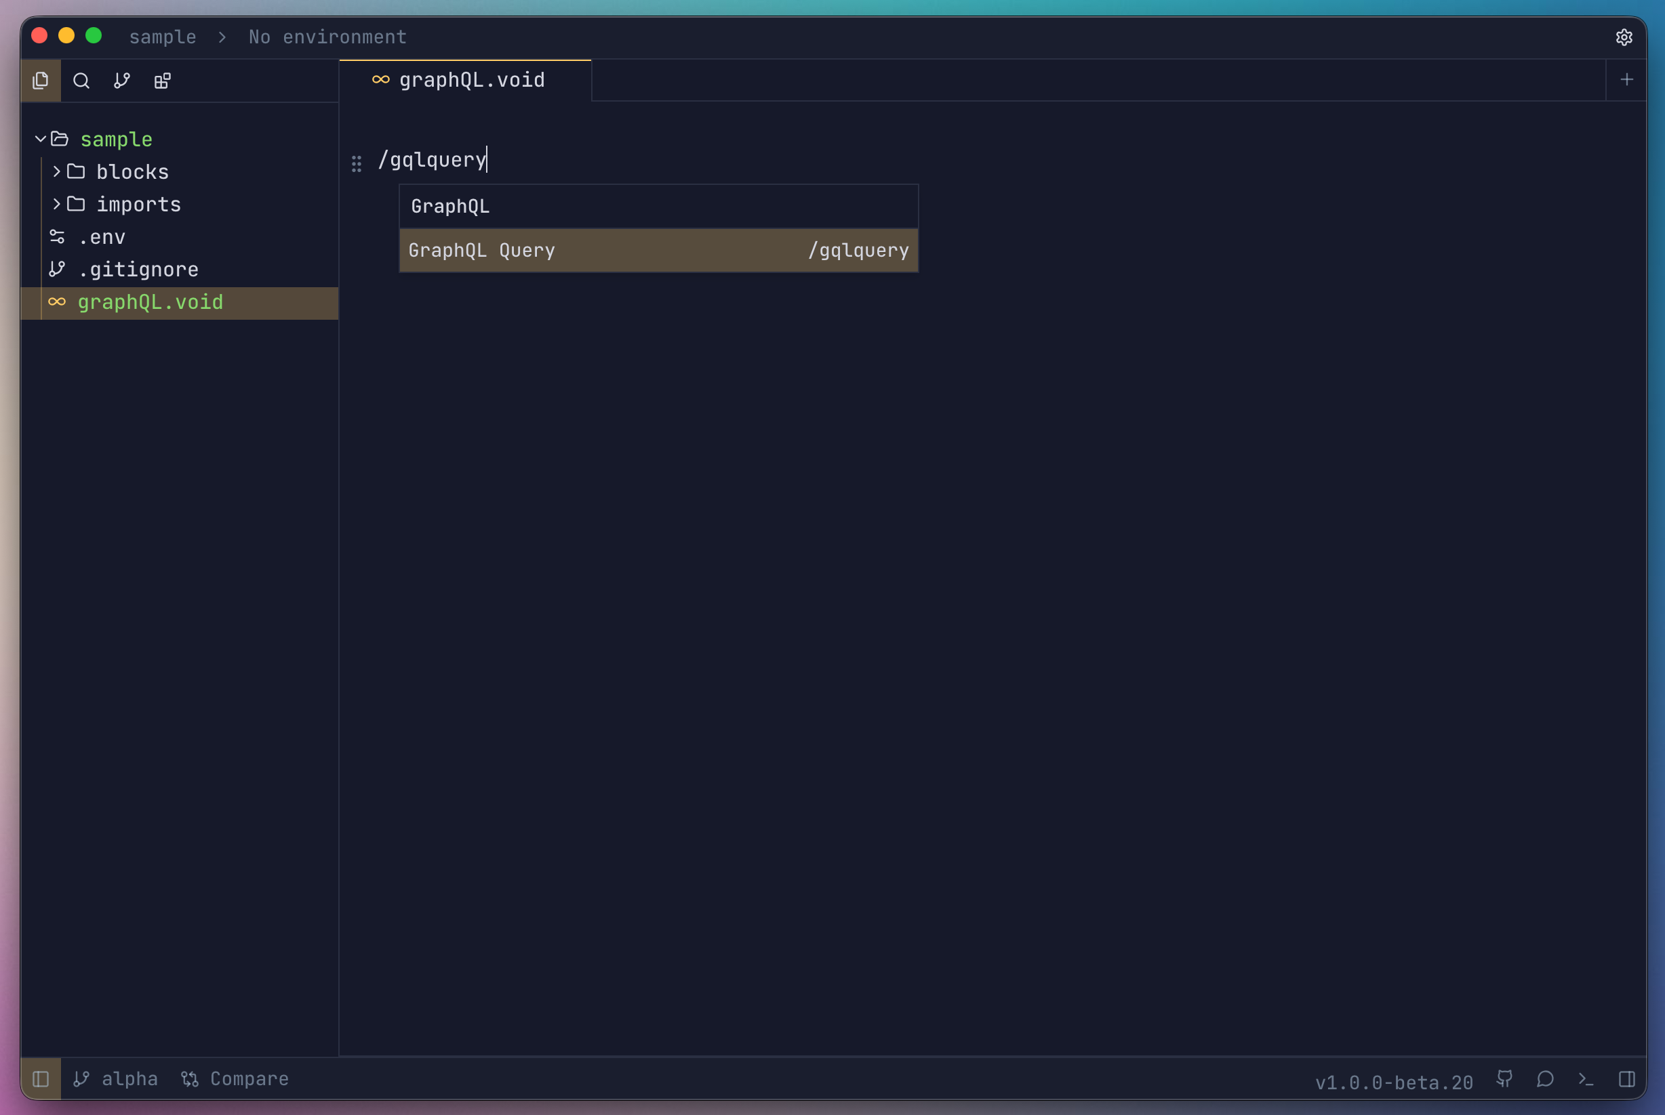Click the /gqlquery input field
This screenshot has height=1115, width=1665.
pos(432,159)
